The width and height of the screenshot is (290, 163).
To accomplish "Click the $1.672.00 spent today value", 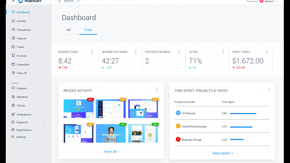I will (248, 61).
